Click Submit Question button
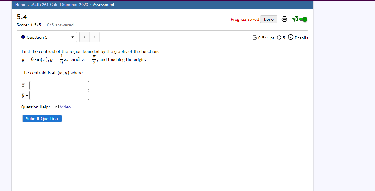This screenshot has width=375, height=191. 42,119
